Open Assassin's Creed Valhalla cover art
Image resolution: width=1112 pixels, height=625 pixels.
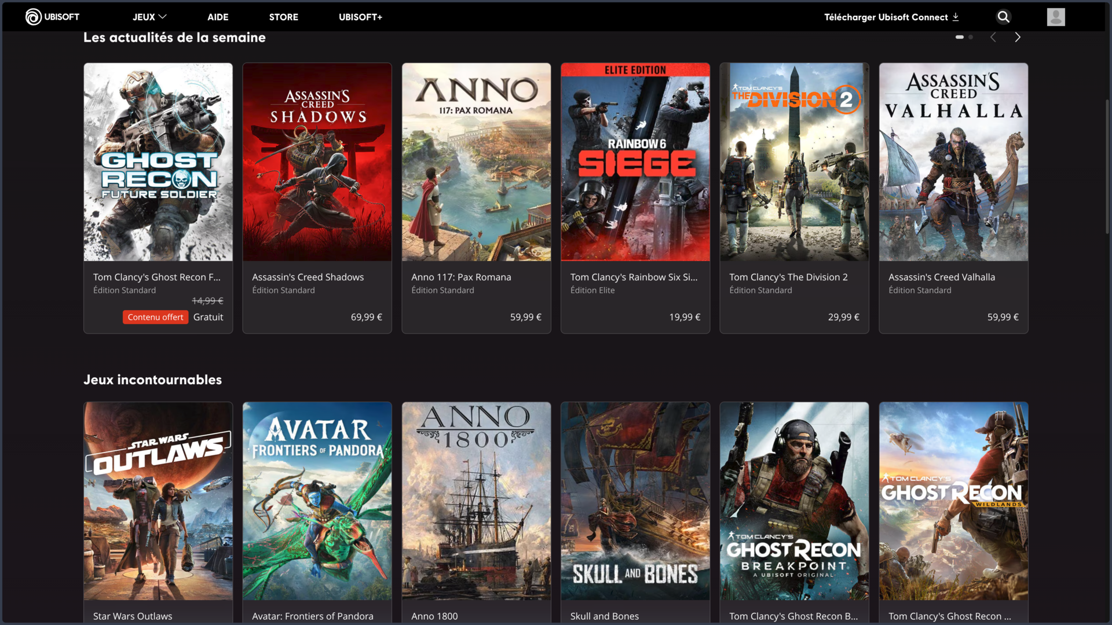[x=954, y=162]
